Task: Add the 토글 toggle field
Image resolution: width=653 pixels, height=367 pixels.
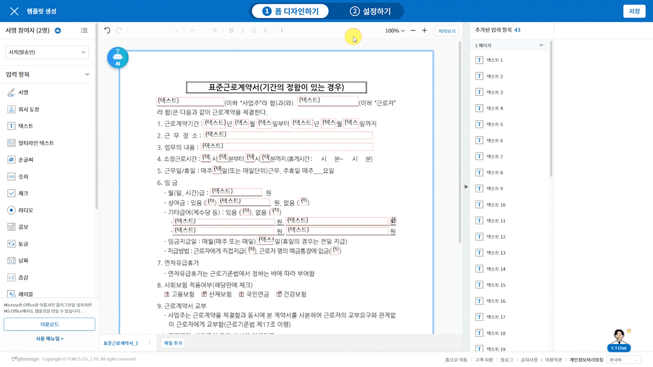Action: [23, 244]
